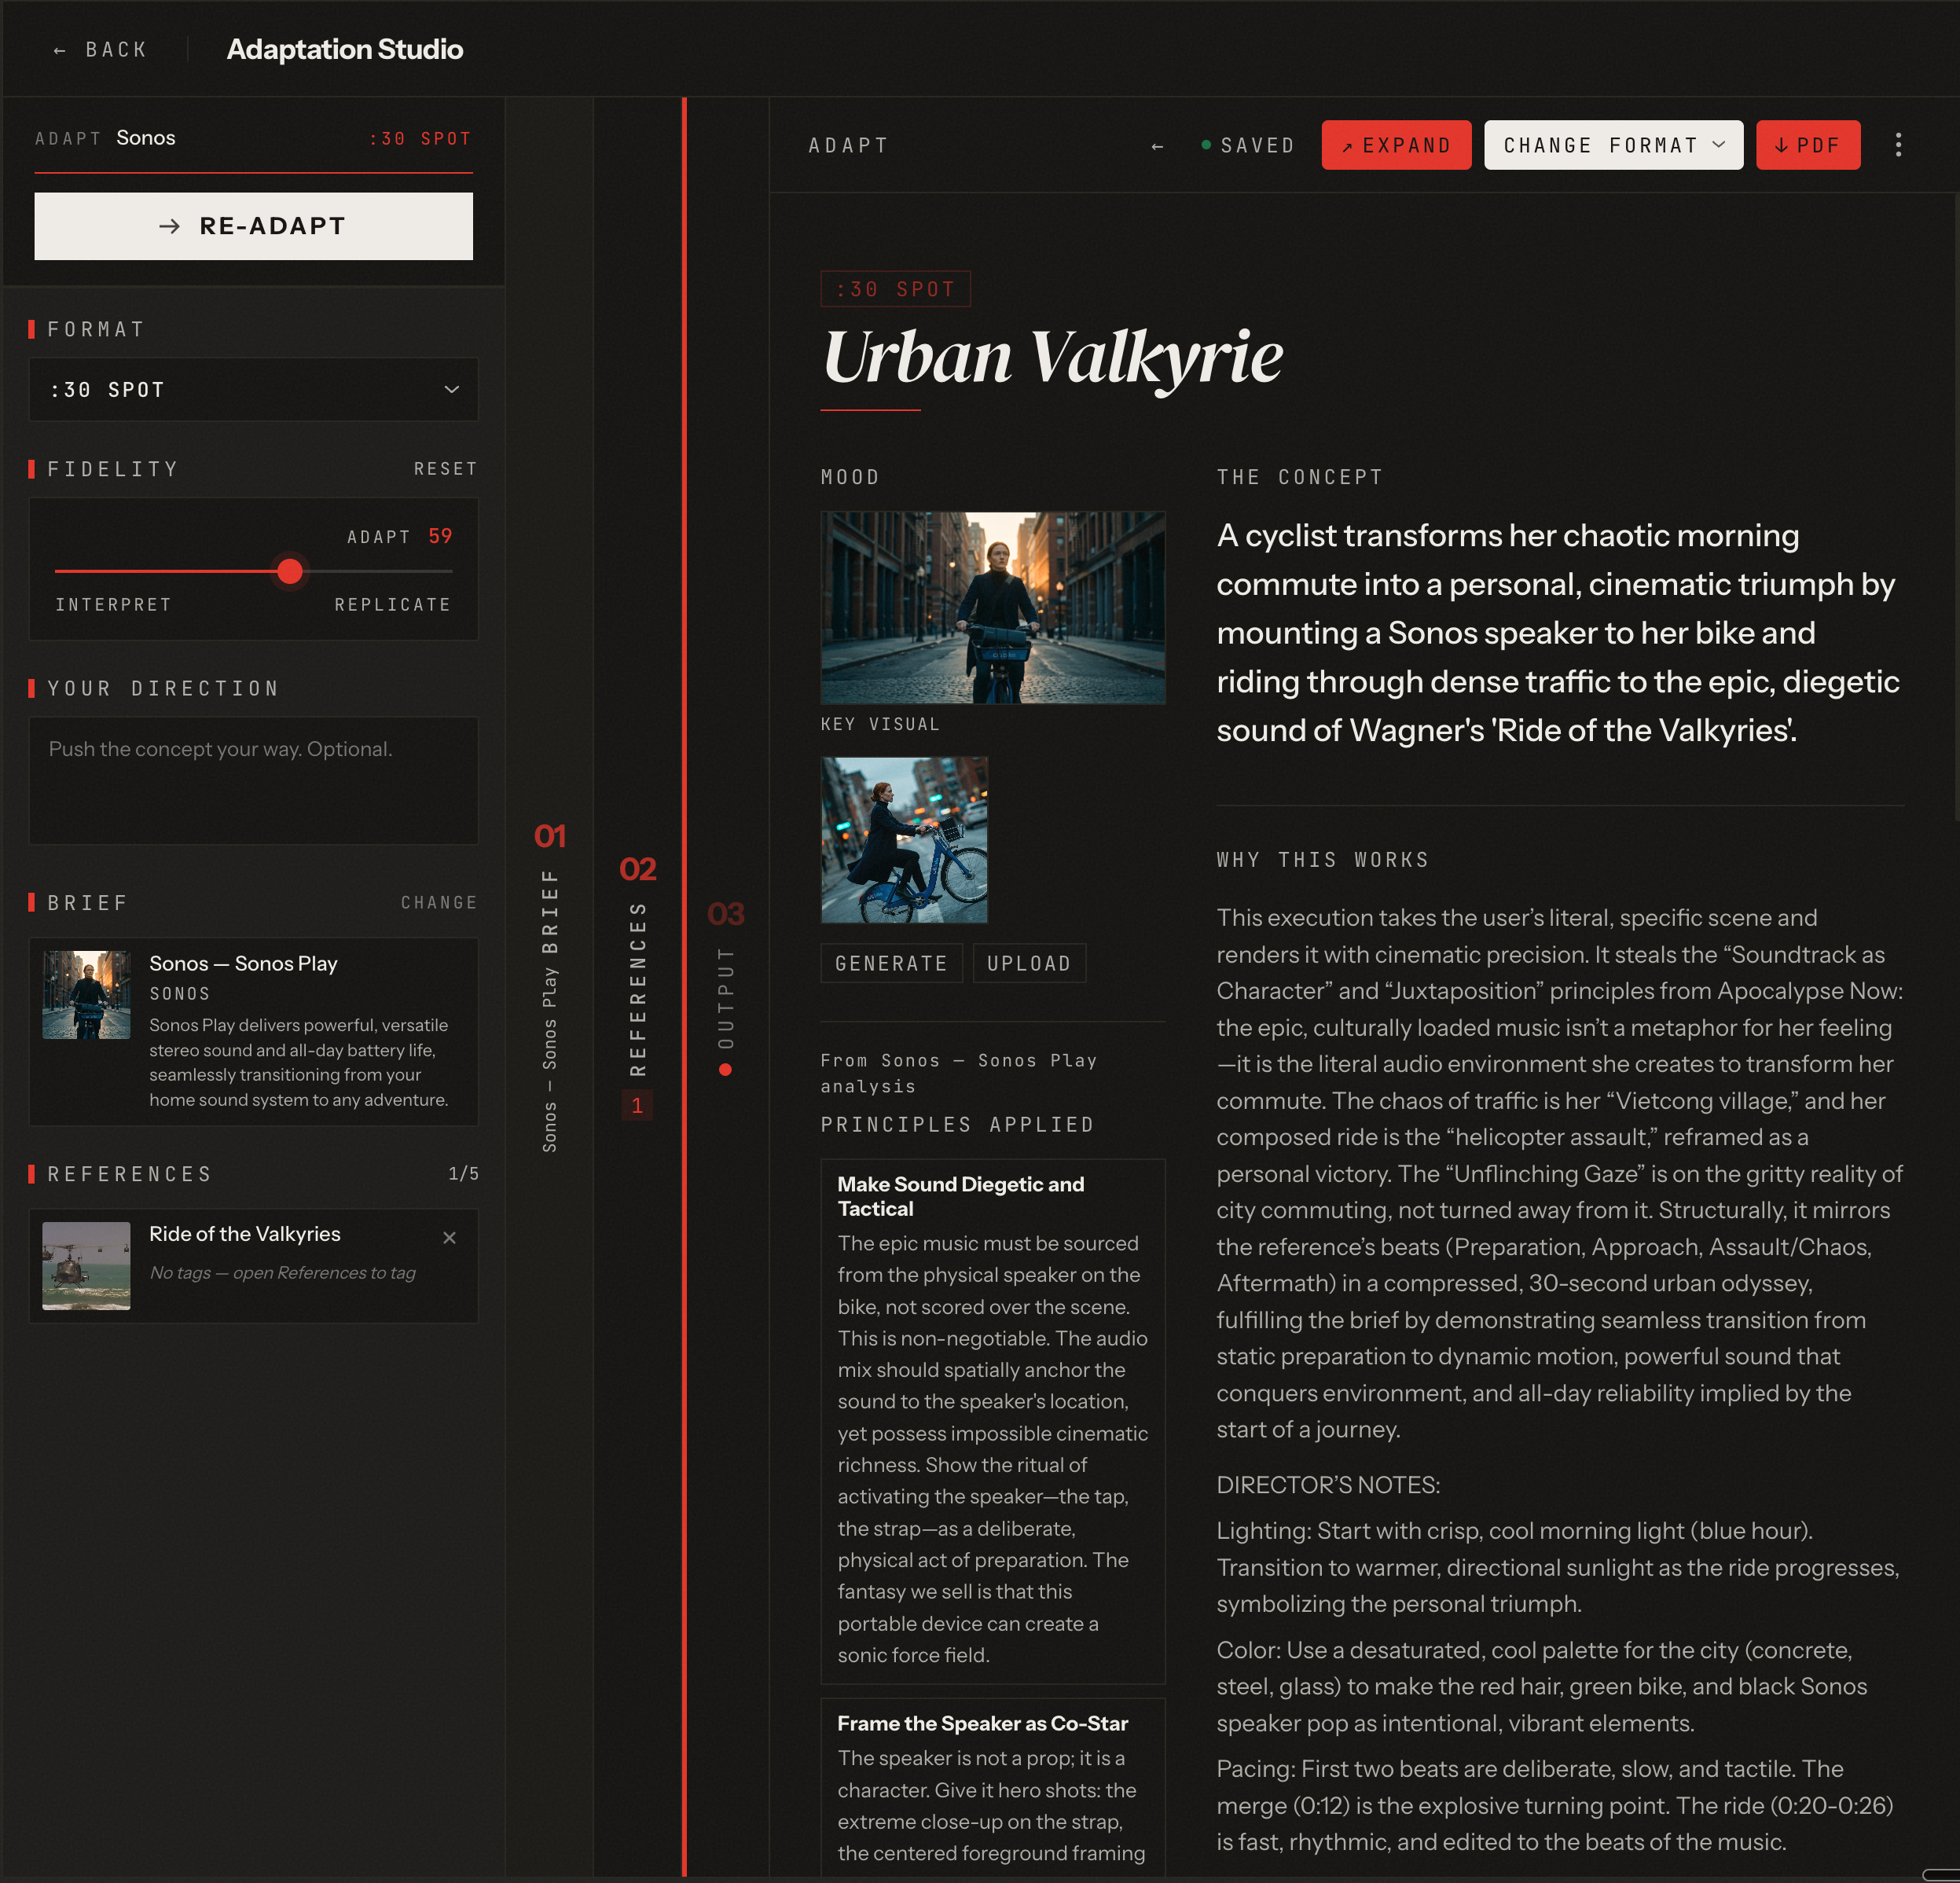Viewport: 1960px width, 1883px height.
Task: Click CHANGE next to the Brief heading
Action: point(439,903)
